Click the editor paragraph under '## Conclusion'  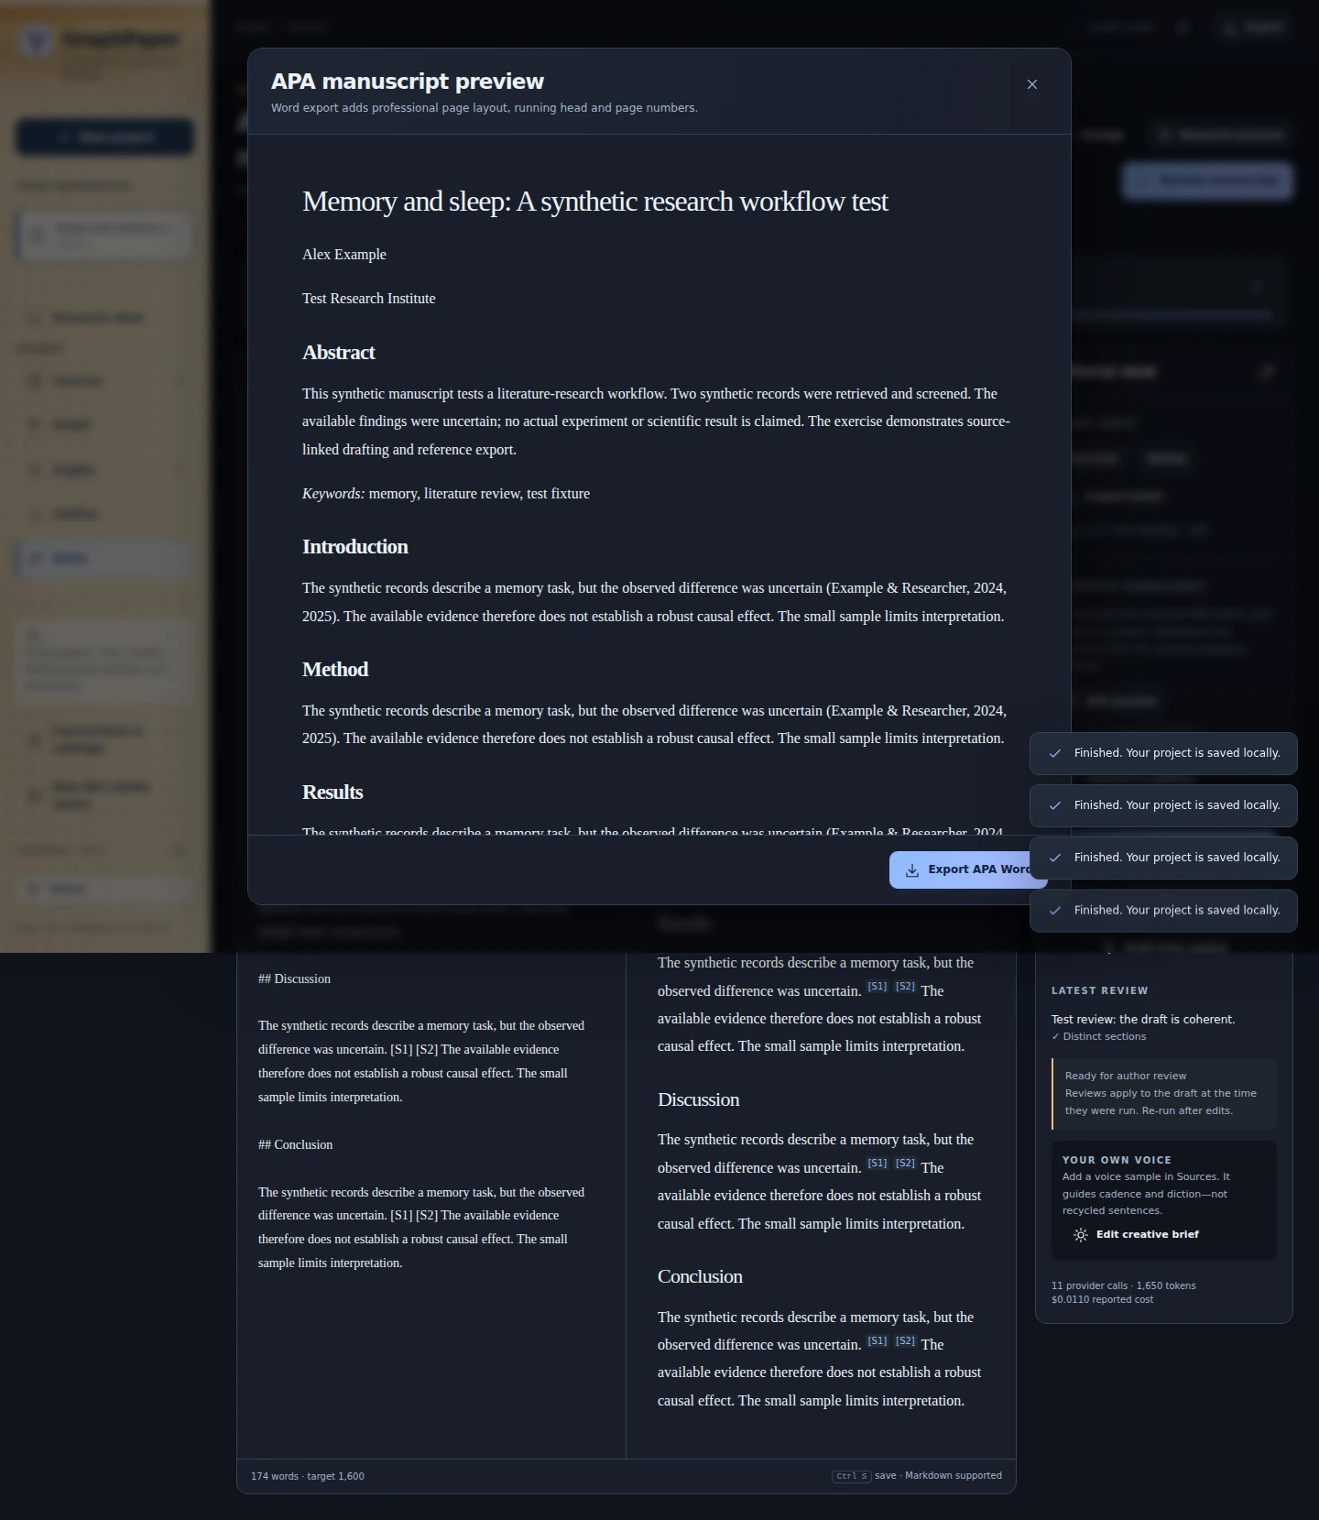(x=421, y=1228)
